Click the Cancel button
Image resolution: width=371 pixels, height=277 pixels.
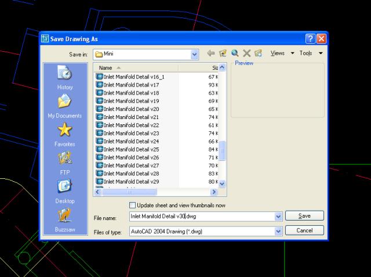304,231
